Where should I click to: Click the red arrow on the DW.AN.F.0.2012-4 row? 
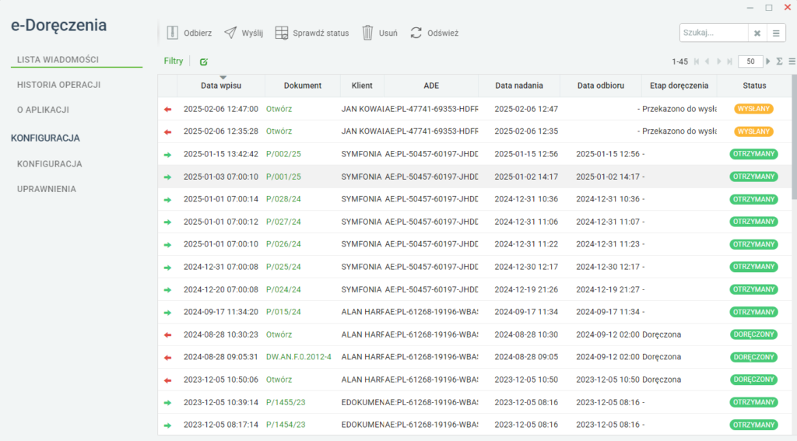point(168,358)
